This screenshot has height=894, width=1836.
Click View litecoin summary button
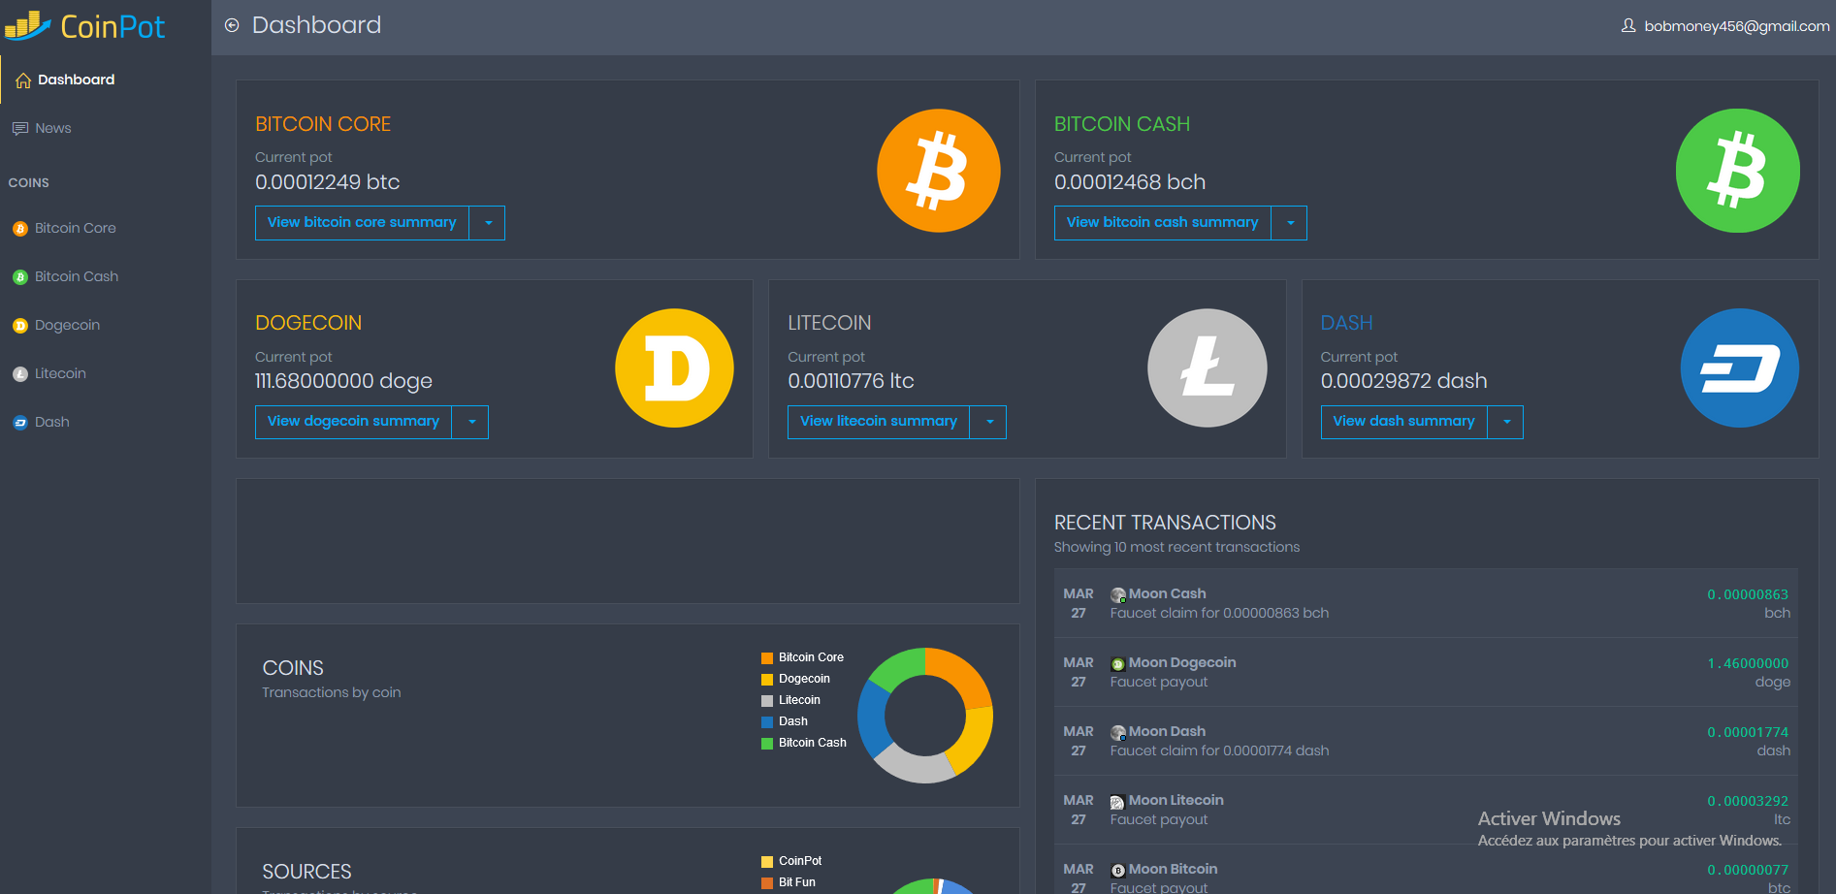click(x=879, y=422)
